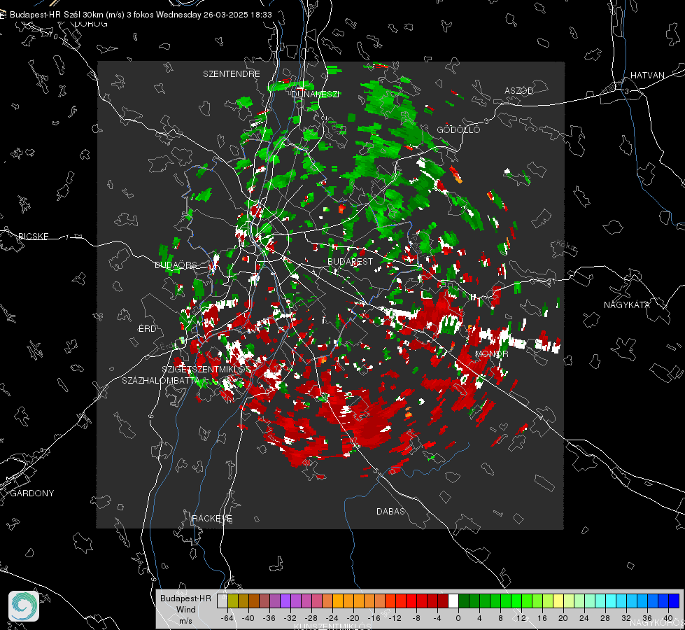
Task: Click the ASZÓD label
Action: (x=519, y=90)
